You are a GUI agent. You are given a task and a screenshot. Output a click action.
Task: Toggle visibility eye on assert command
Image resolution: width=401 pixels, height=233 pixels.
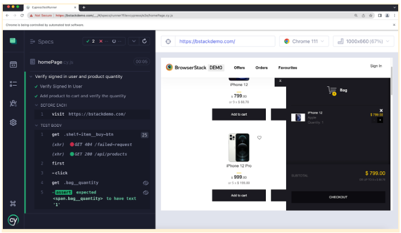pyautogui.click(x=146, y=193)
